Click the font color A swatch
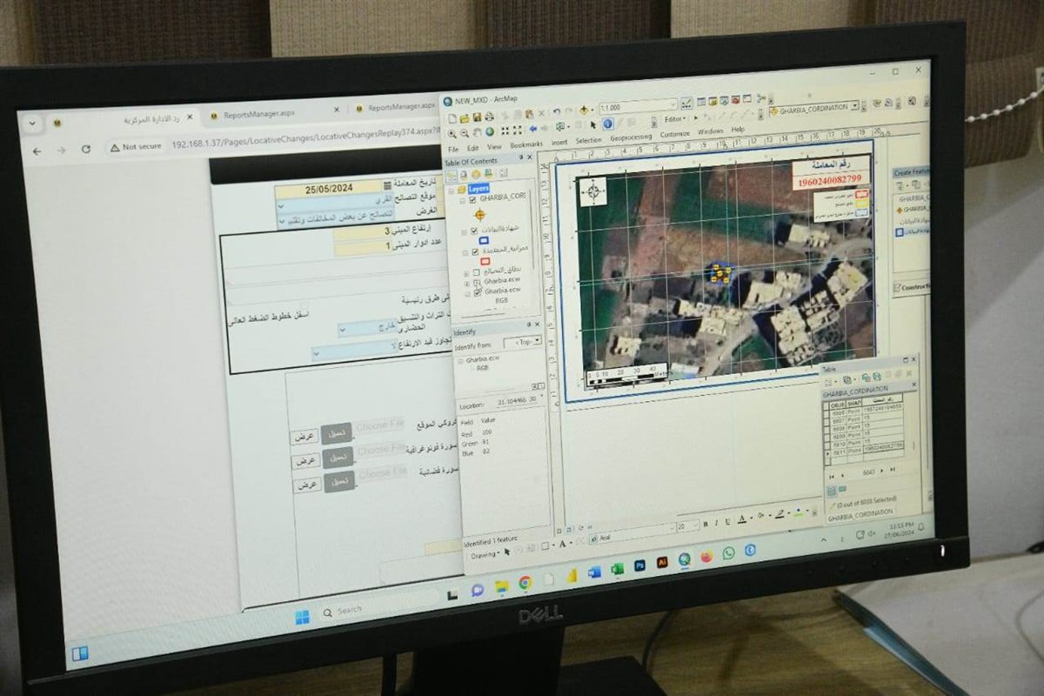Viewport: 1044px width, 696px height. pyautogui.click(x=741, y=519)
